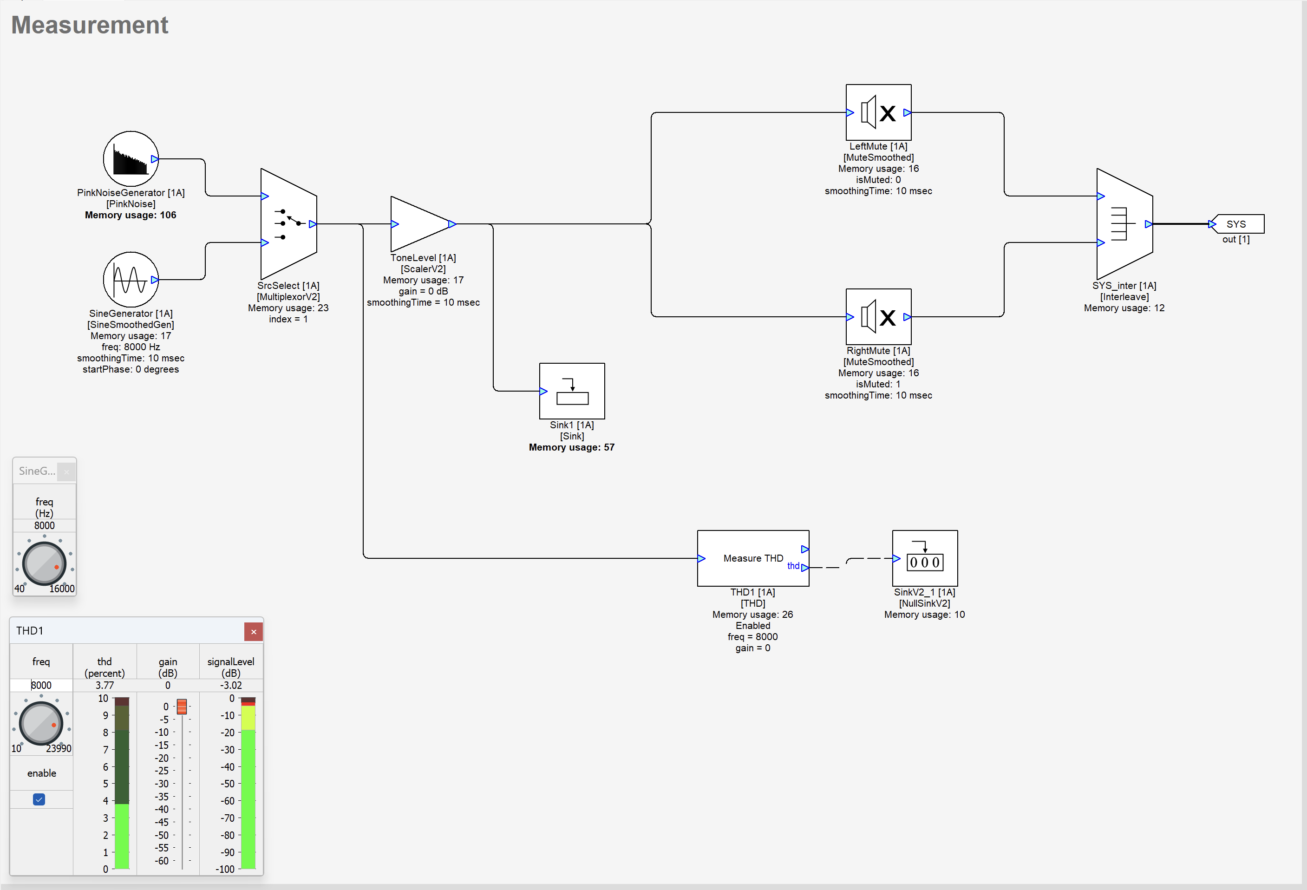The width and height of the screenshot is (1307, 890).
Task: Close the THD1 inspector panel
Action: (254, 632)
